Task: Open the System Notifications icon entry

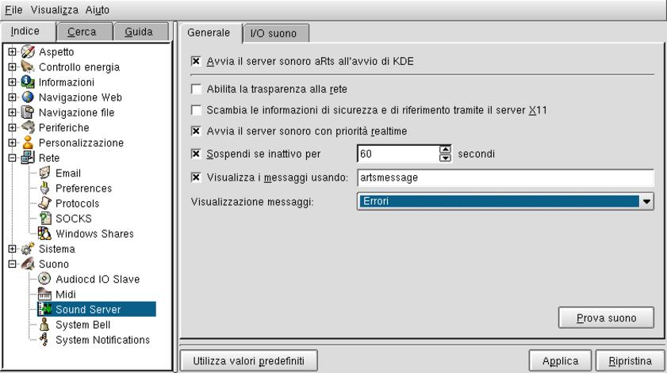Action: click(45, 340)
